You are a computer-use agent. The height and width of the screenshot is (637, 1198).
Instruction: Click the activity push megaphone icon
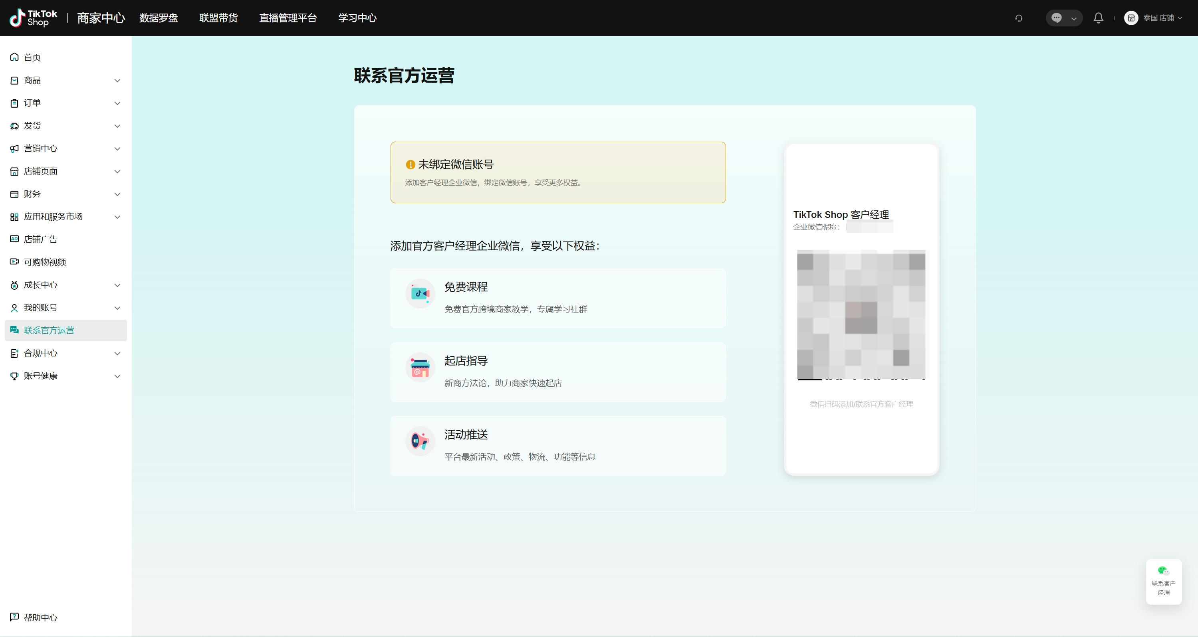tap(420, 441)
